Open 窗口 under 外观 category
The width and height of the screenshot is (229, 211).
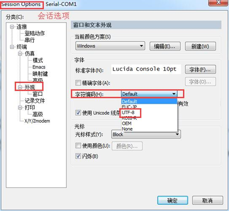[x=38, y=94]
